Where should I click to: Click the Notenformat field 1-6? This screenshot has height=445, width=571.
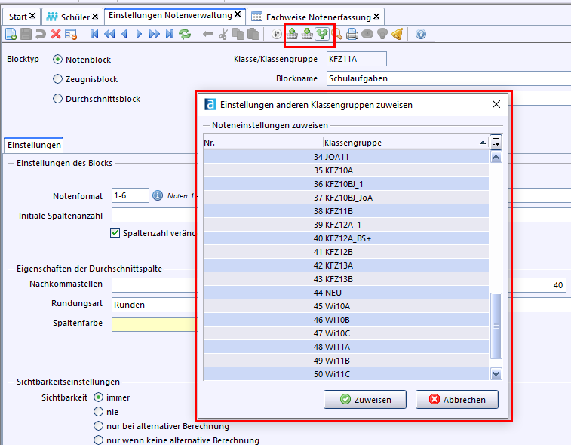click(x=130, y=195)
